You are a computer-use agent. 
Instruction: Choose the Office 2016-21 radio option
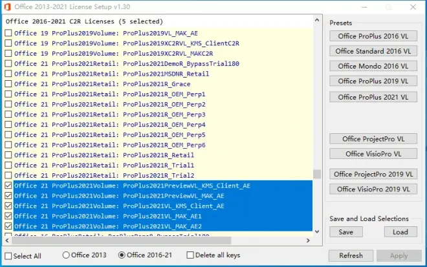click(122, 255)
